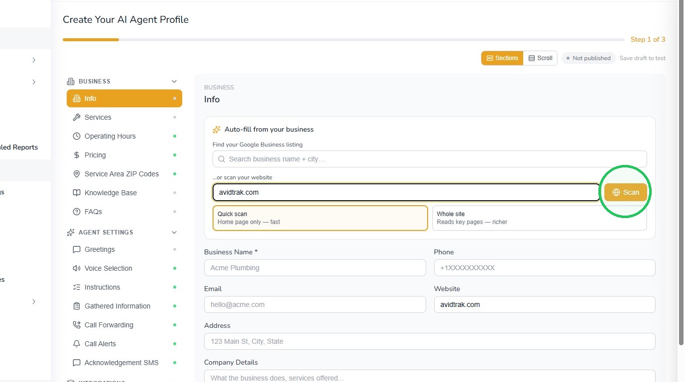Select the Quick scan option
Screen dimensions: 685x382
pyautogui.click(x=320, y=218)
